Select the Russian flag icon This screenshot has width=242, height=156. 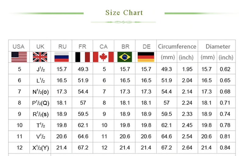(62, 57)
